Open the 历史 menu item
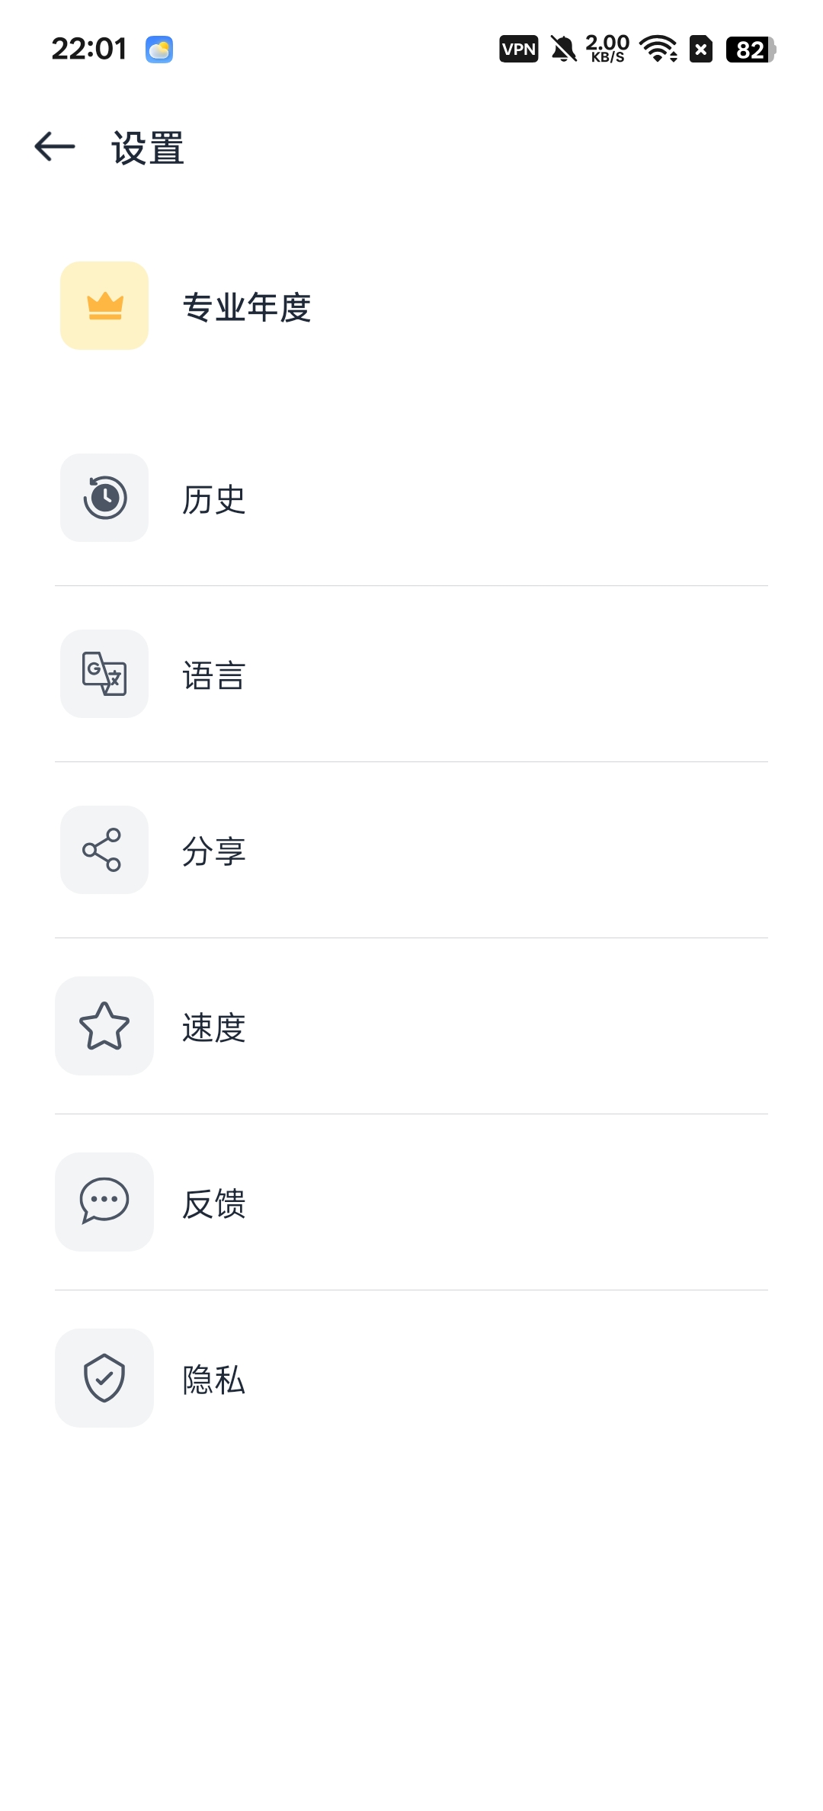 [x=411, y=498]
